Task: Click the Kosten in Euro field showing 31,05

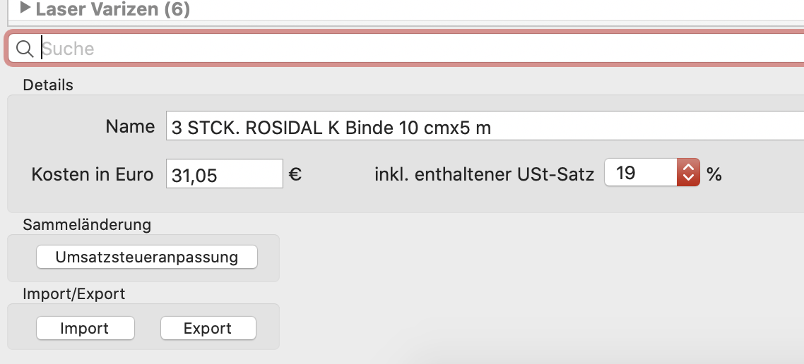Action: click(225, 174)
